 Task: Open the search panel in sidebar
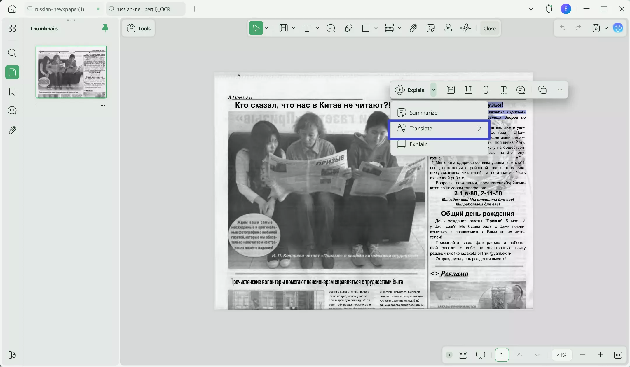pos(12,53)
